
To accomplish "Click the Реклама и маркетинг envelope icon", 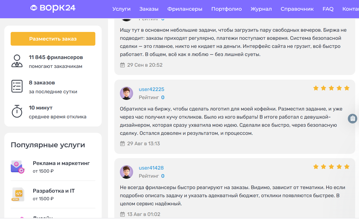I will [x=17, y=167].
